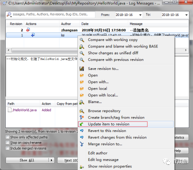The width and height of the screenshot is (193, 170).
Task: Click the scrollbar right arrow in revision list
Action: click(x=186, y=50)
